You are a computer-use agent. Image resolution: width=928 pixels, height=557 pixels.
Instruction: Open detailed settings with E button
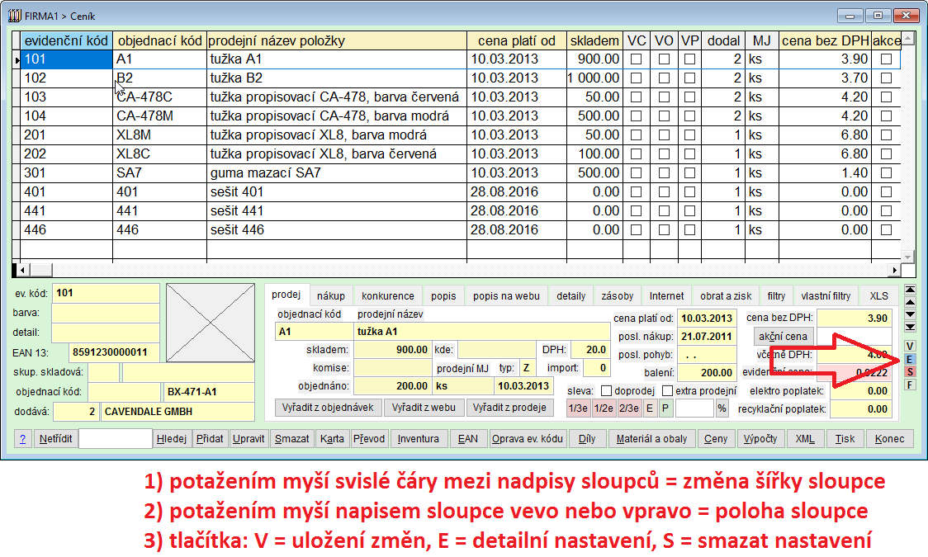click(x=910, y=359)
